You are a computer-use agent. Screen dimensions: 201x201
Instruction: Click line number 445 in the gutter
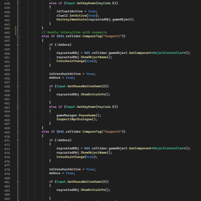point(7,33)
